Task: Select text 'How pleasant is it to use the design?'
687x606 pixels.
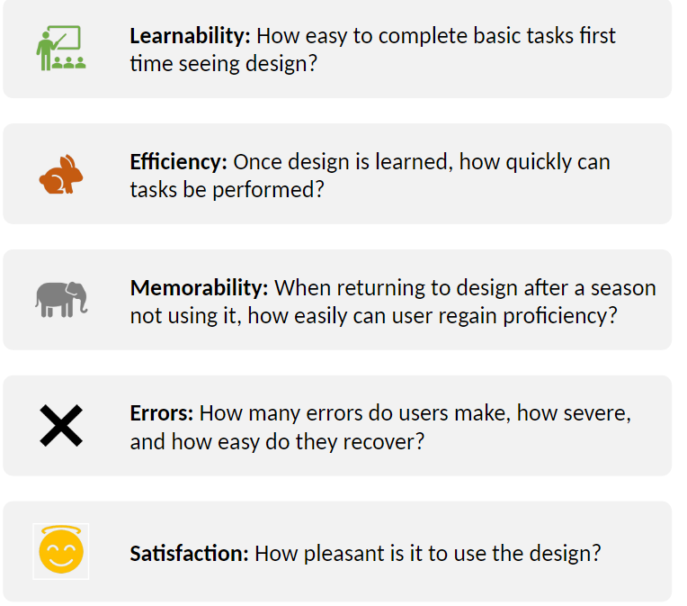Action: click(x=427, y=553)
